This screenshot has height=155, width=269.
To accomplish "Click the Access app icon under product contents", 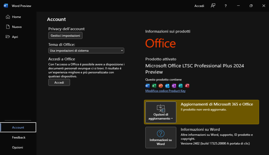I will 187,86.
